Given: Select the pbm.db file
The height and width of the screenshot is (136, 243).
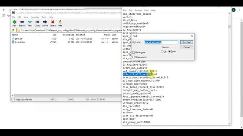Looking at the screenshot, I should pyautogui.click(x=19, y=39).
